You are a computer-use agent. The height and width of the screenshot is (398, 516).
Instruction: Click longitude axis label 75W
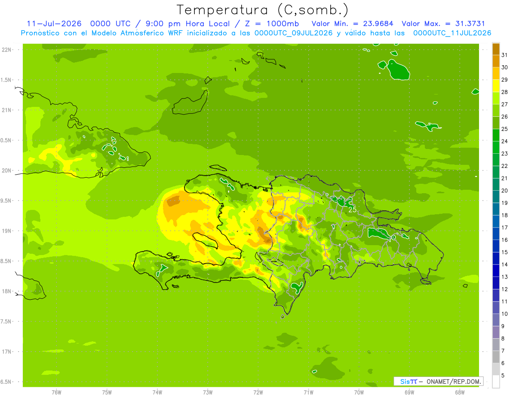click(x=107, y=392)
